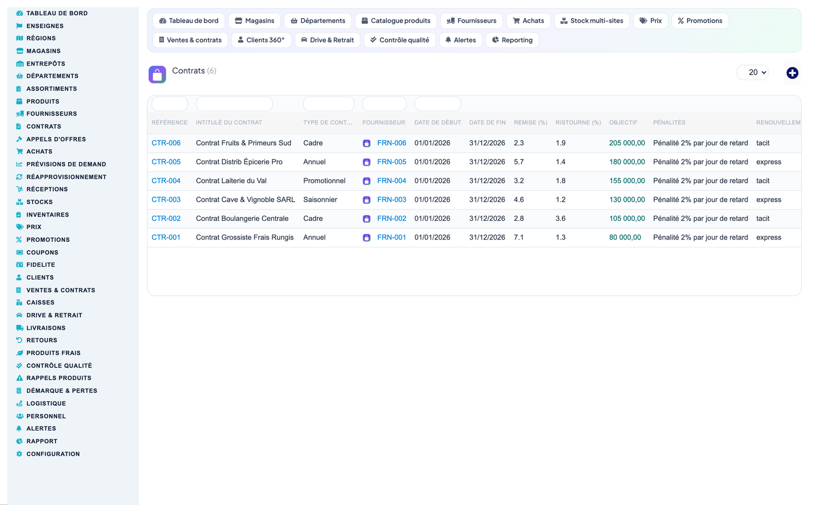Sort by the Date de fin column header
817x505 pixels.
point(487,123)
